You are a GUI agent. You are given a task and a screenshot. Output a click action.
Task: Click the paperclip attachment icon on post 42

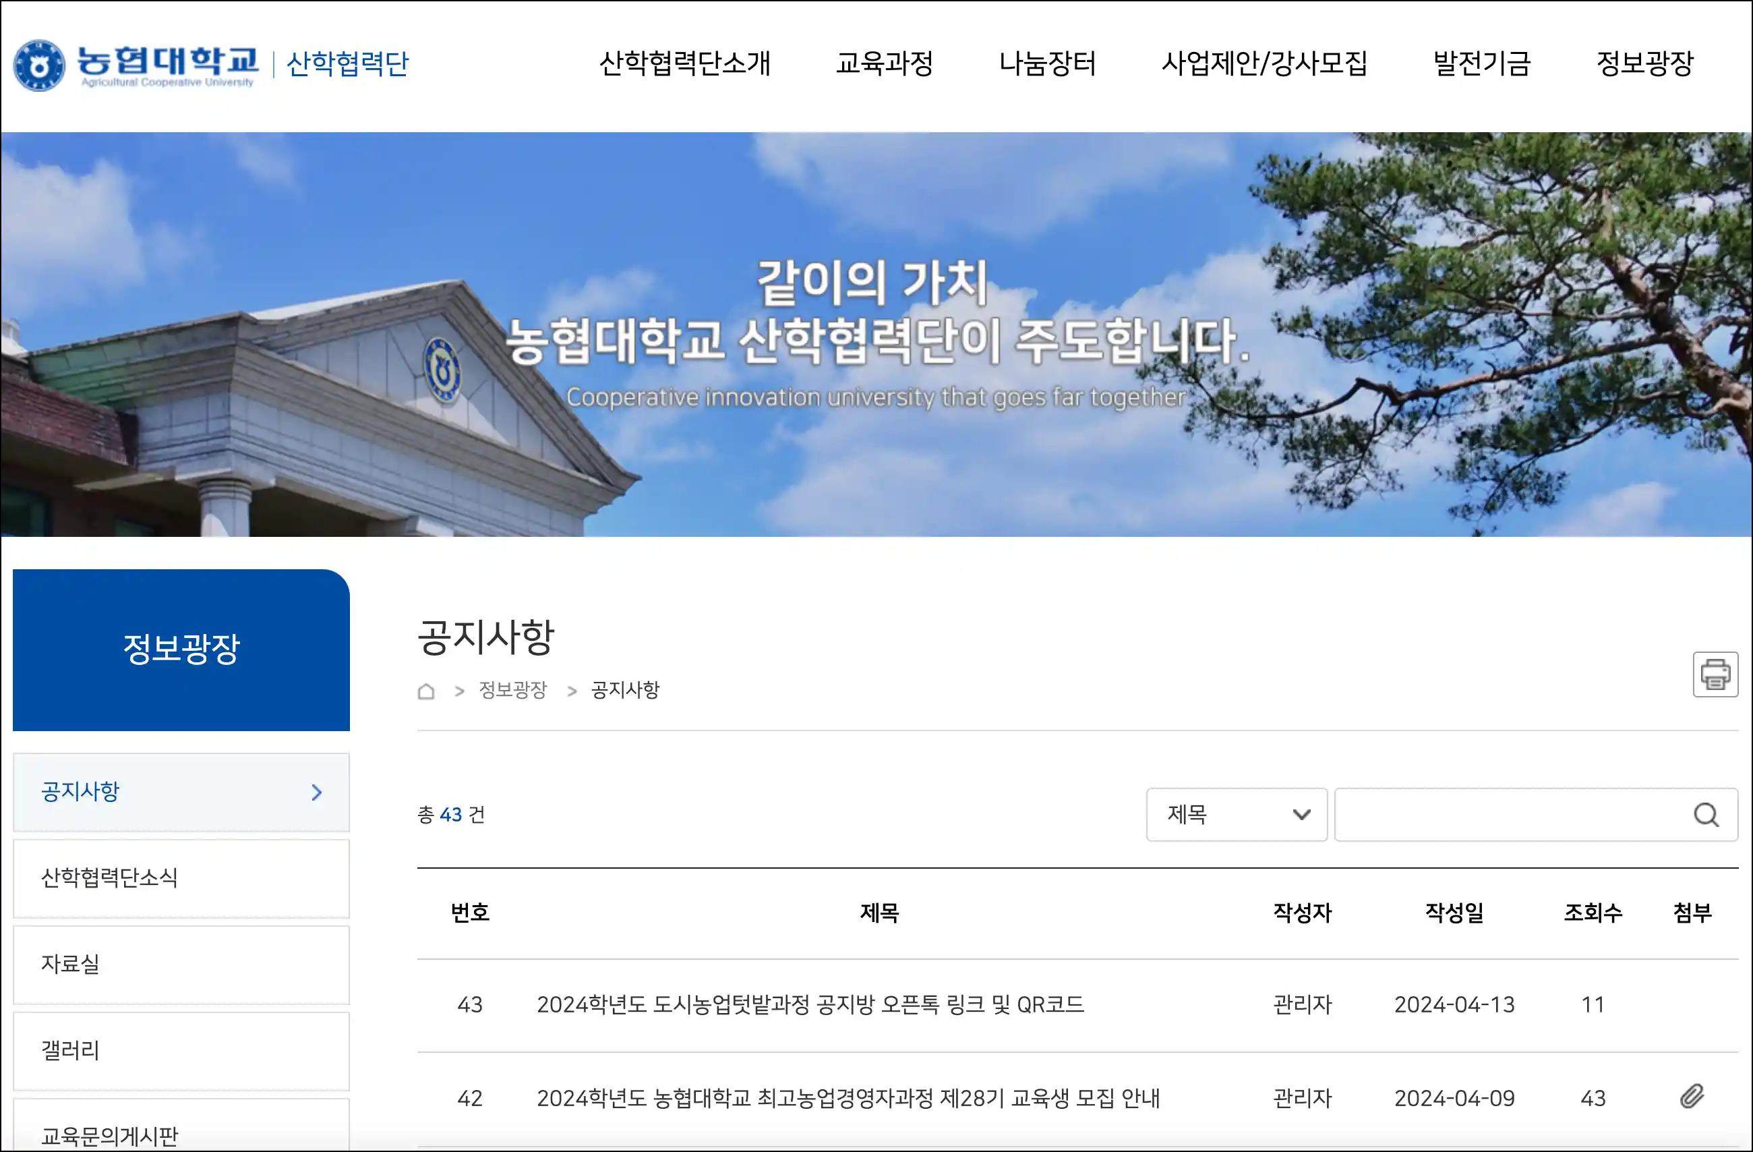point(1692,1097)
